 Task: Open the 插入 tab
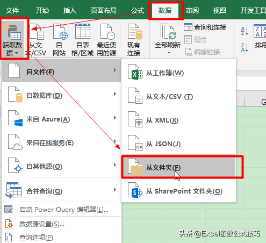[70, 11]
